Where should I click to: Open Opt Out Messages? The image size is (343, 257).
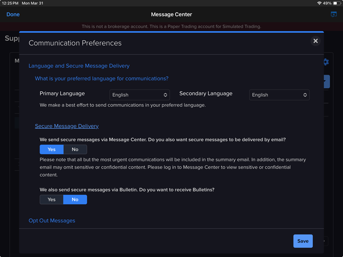click(52, 220)
